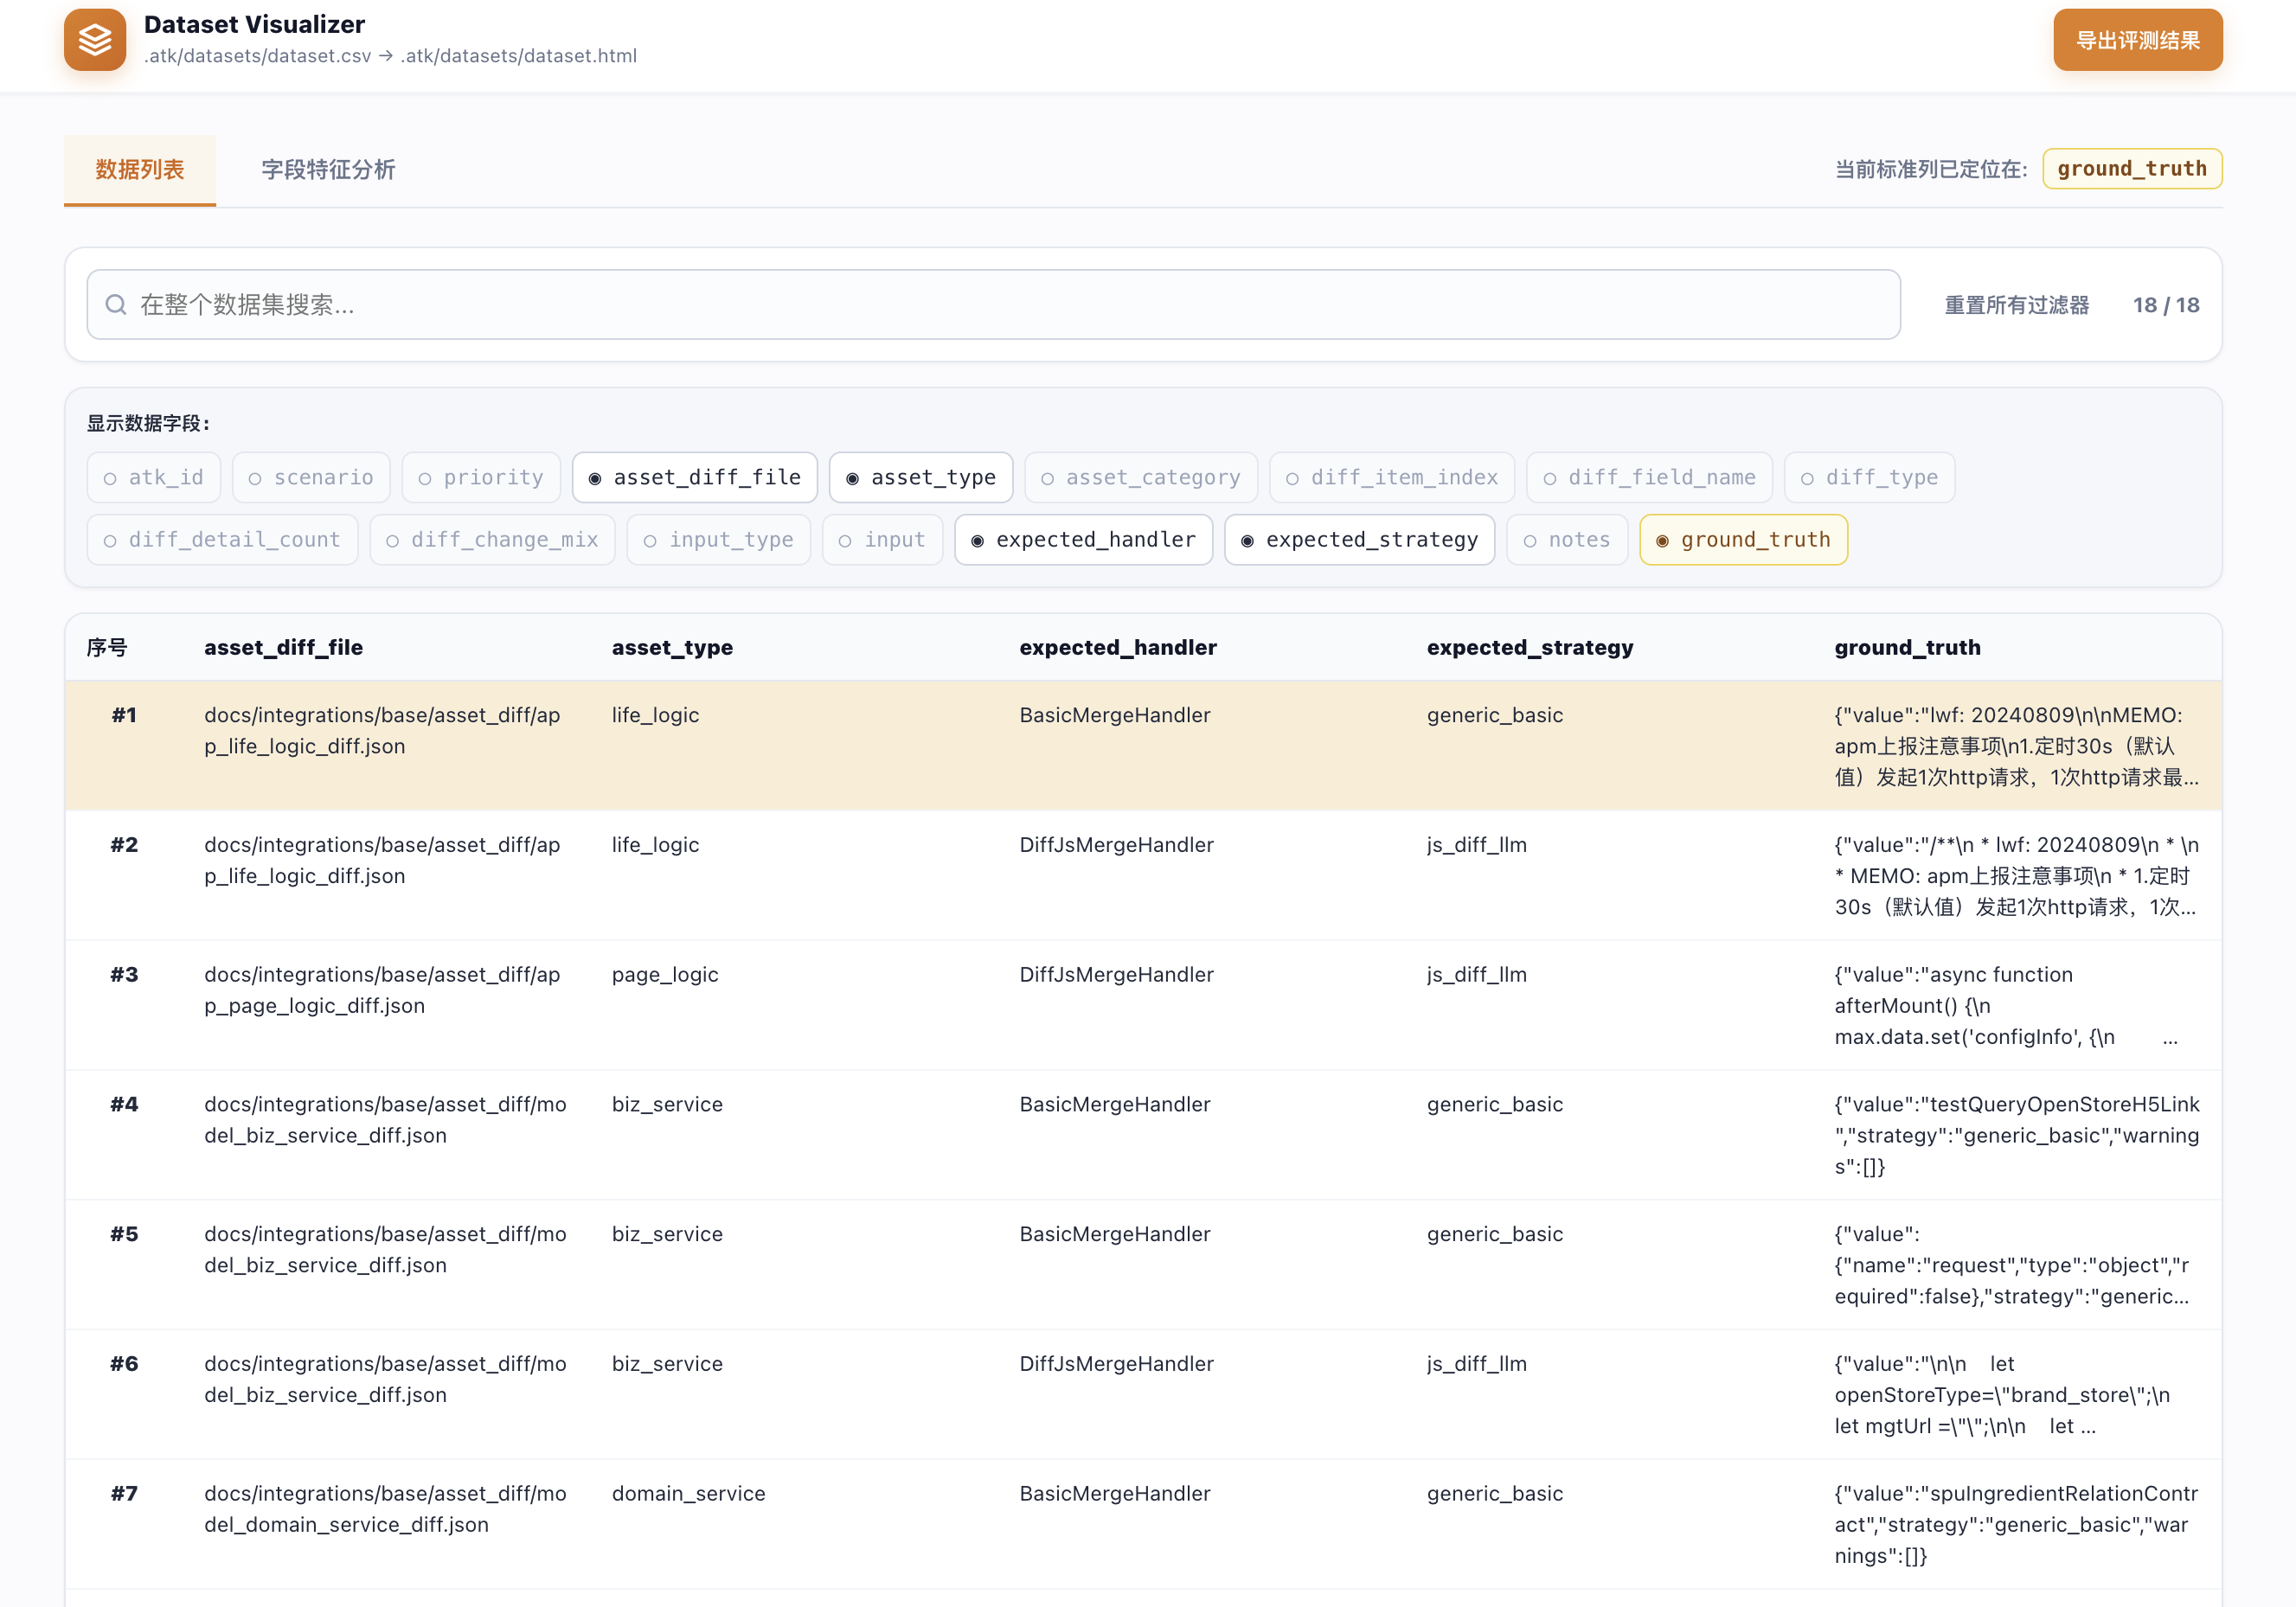This screenshot has height=1607, width=2296.
Task: Select row #5 index cell
Action: click(124, 1234)
